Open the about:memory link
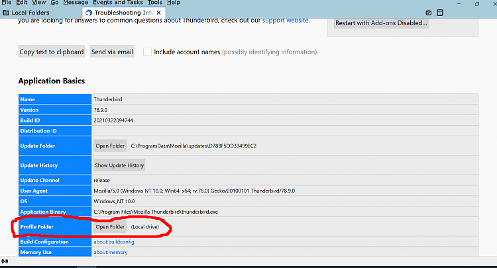This screenshot has height=268, width=497. click(x=110, y=253)
